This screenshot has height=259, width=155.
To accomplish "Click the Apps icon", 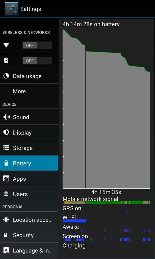I will point(6,179).
